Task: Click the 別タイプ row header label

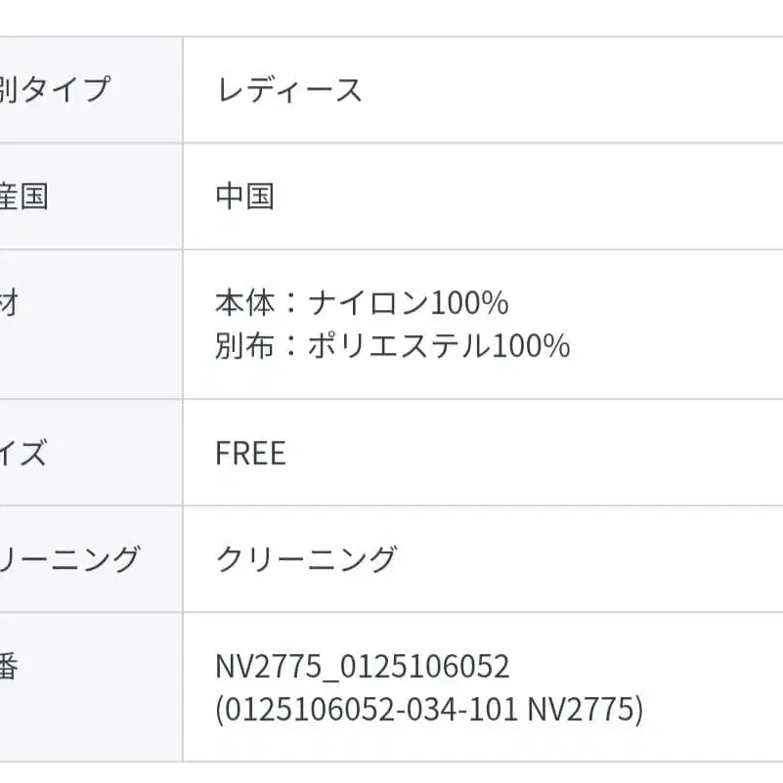Action: coord(56,90)
